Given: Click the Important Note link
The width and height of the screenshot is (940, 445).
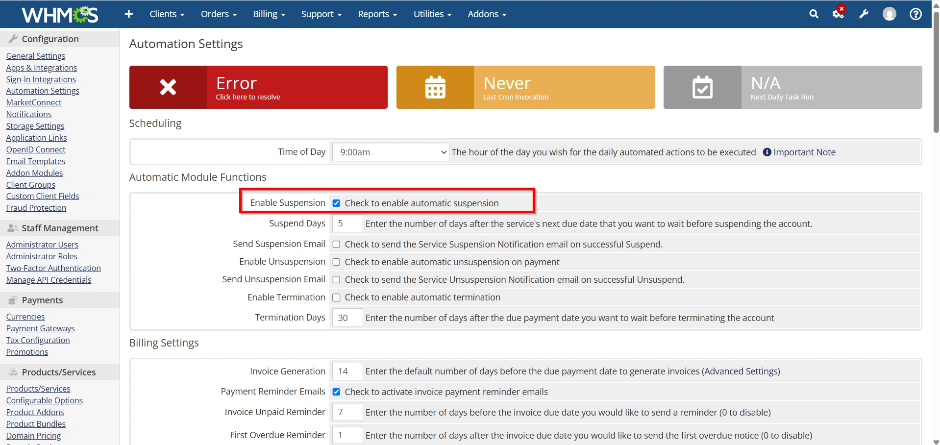Looking at the screenshot, I should (804, 152).
